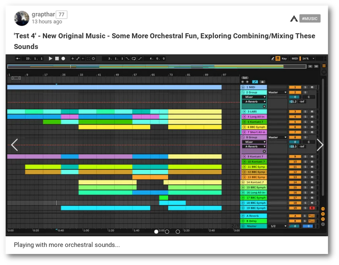Open A-Reverb control chooser in 8 Group
This screenshot has width=339, height=265.
coord(254,147)
